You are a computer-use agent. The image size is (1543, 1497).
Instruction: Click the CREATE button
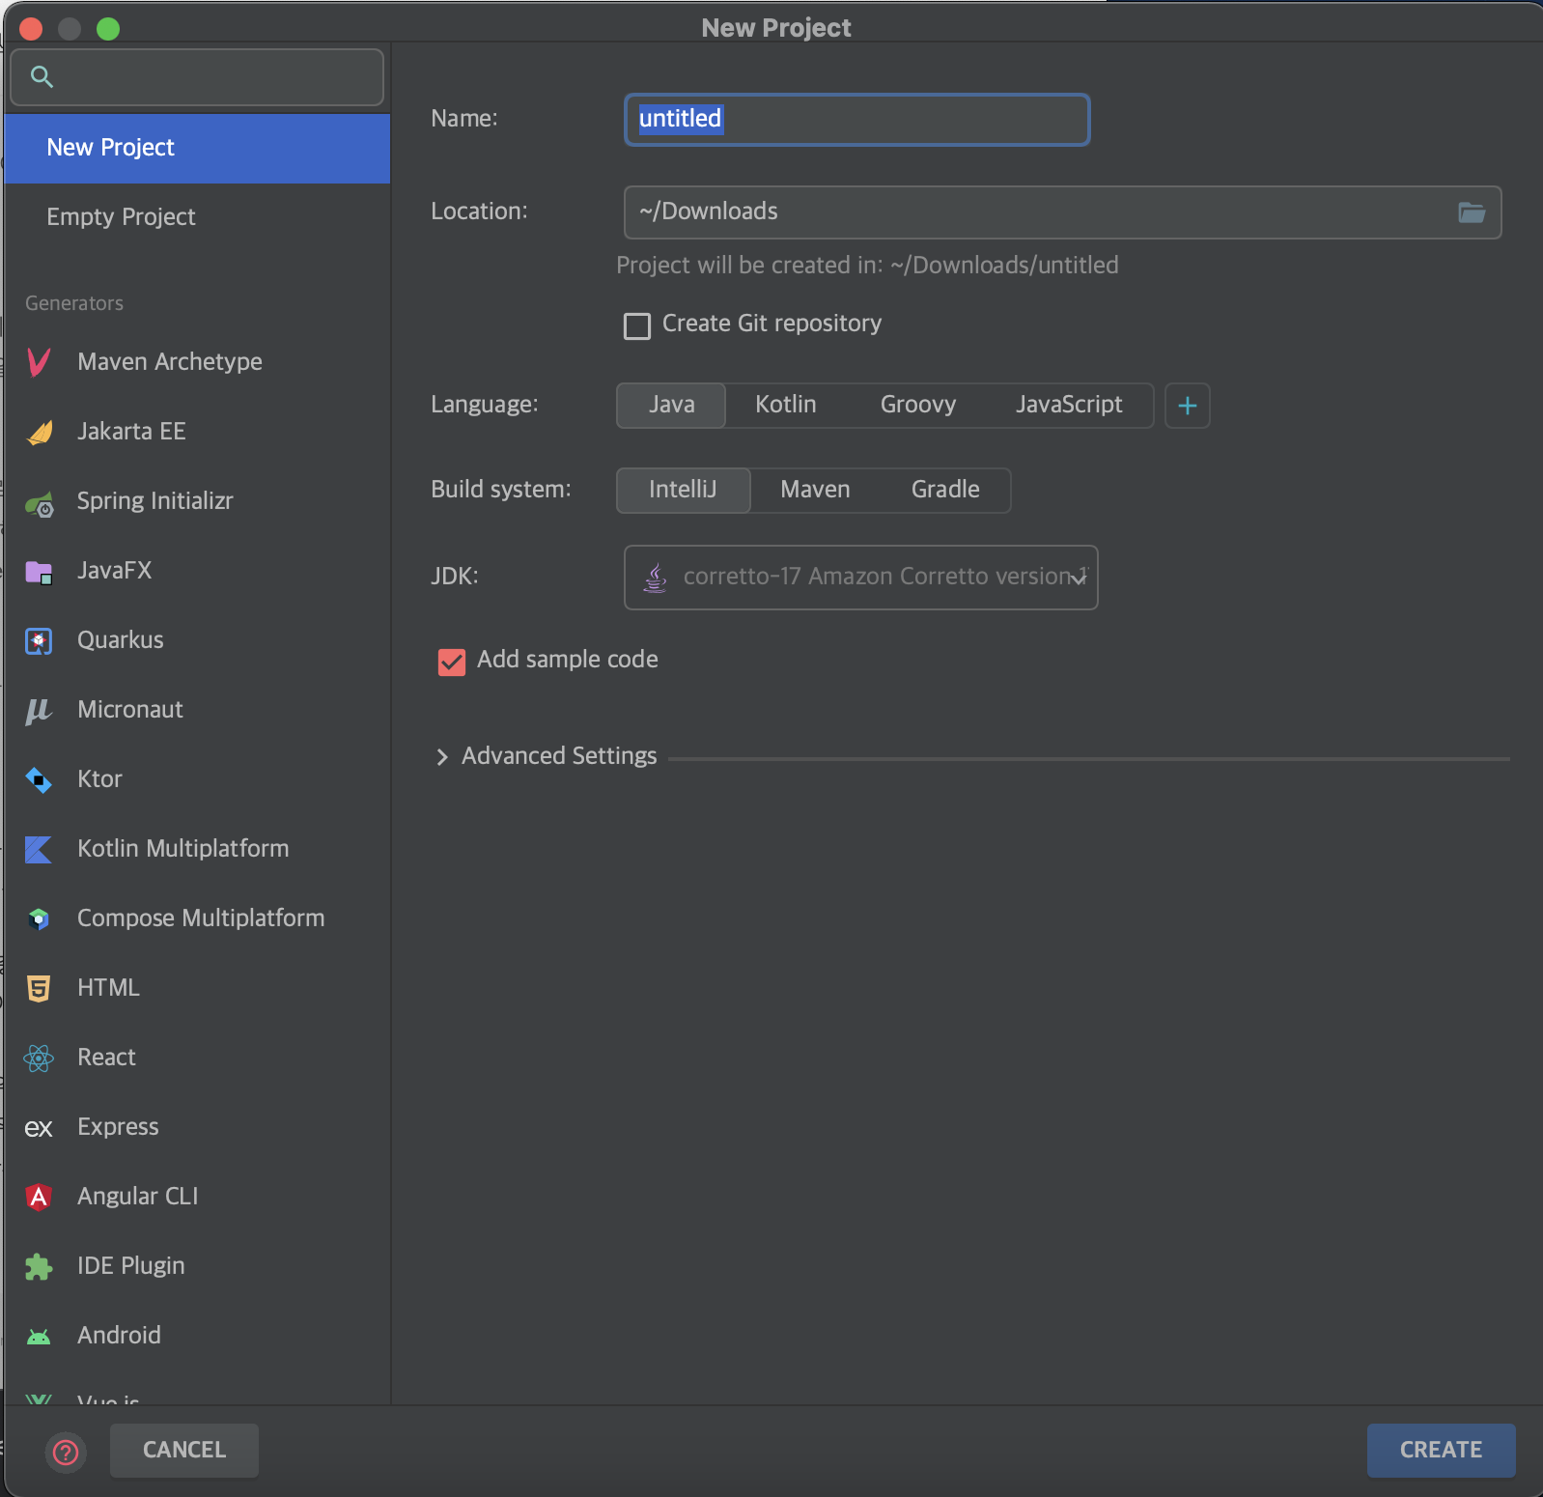pos(1441,1451)
